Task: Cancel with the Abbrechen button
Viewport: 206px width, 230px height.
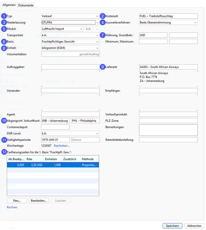Action: (194, 226)
